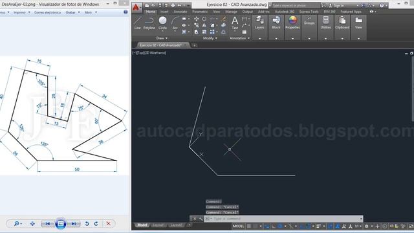Viewport: 414px width, 233px height.
Task: Expand the Annotation panel dropdown
Action: point(239,38)
